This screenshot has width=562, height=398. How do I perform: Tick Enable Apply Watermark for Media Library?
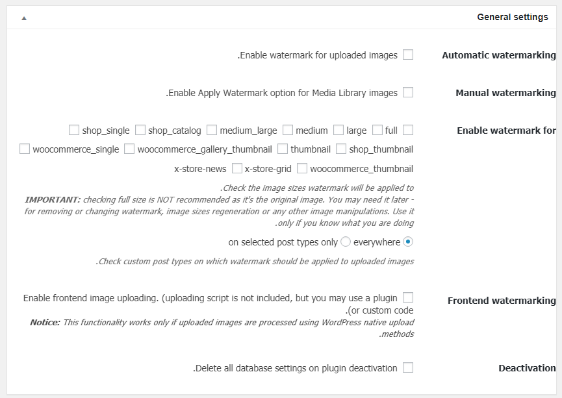408,92
